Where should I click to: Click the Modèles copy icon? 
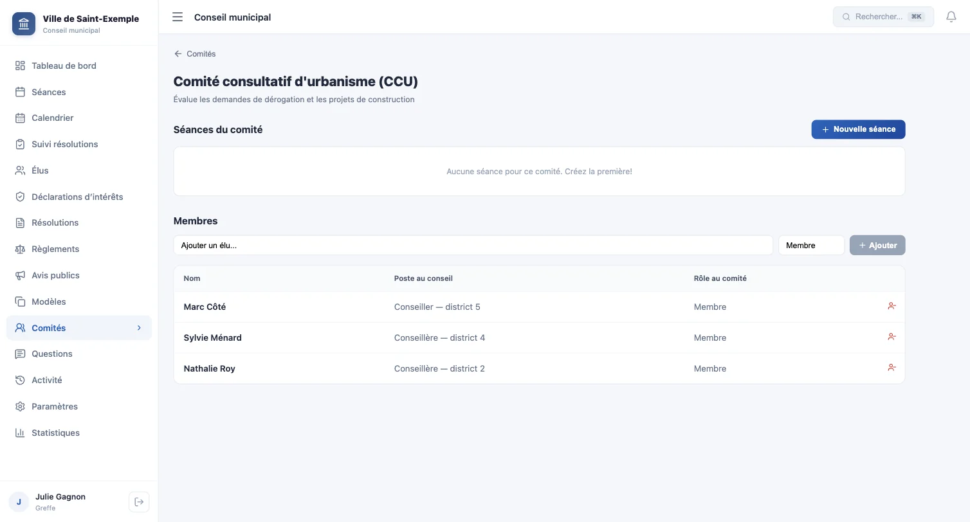click(20, 301)
